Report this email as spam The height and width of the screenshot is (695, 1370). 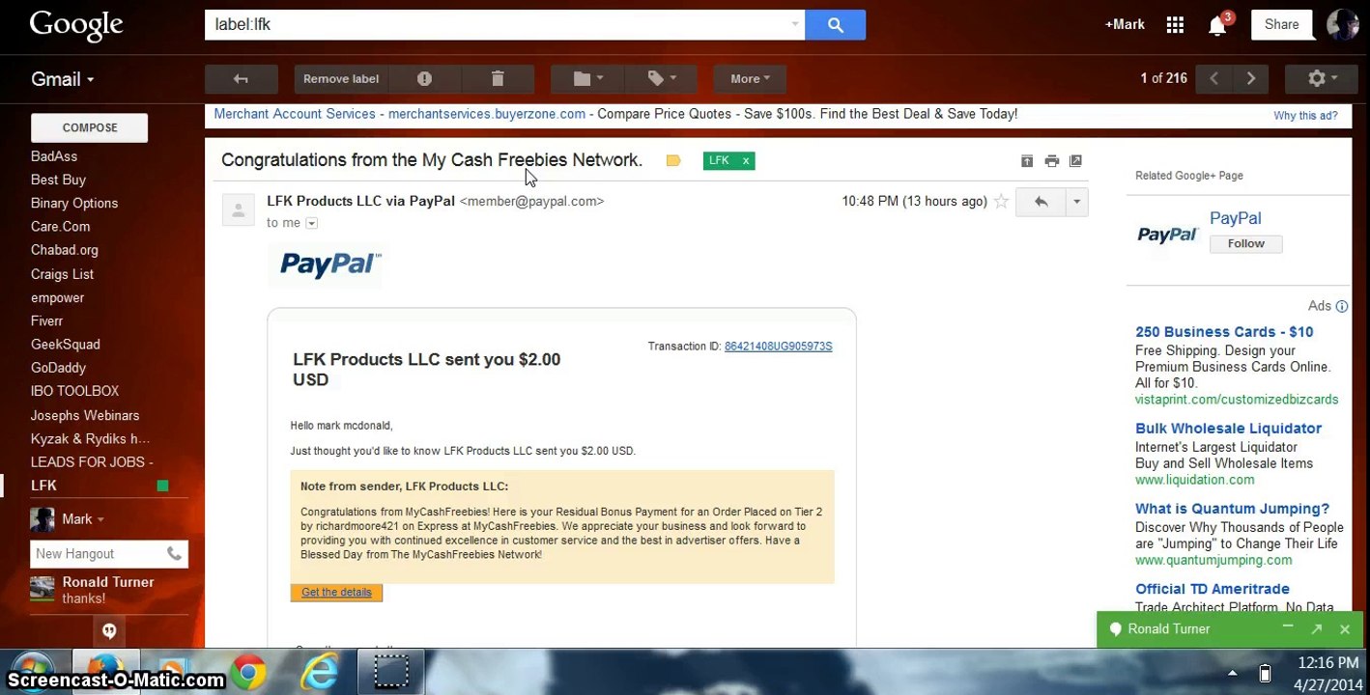424,79
